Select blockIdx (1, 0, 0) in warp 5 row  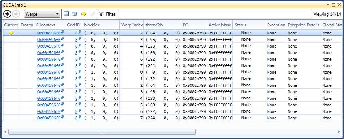[x=101, y=105]
